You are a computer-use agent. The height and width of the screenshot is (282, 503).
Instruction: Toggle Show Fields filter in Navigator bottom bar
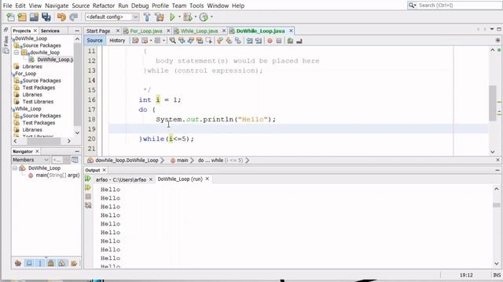pos(29,263)
